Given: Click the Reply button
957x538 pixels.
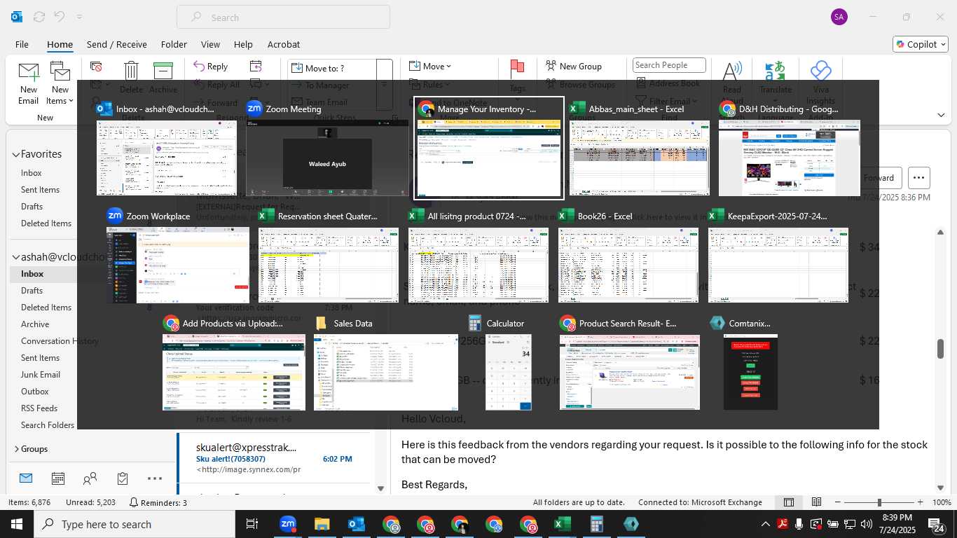Looking at the screenshot, I should coord(209,67).
